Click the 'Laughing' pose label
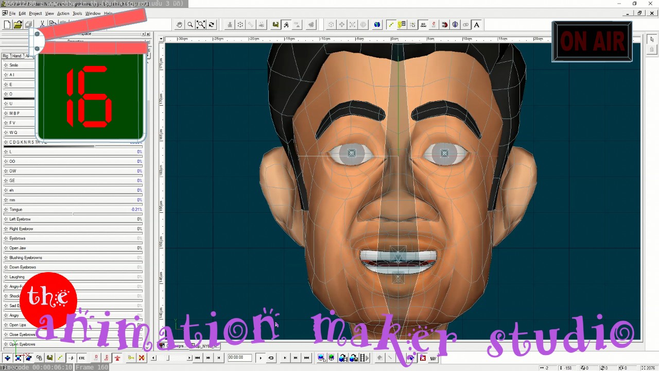 click(x=17, y=277)
